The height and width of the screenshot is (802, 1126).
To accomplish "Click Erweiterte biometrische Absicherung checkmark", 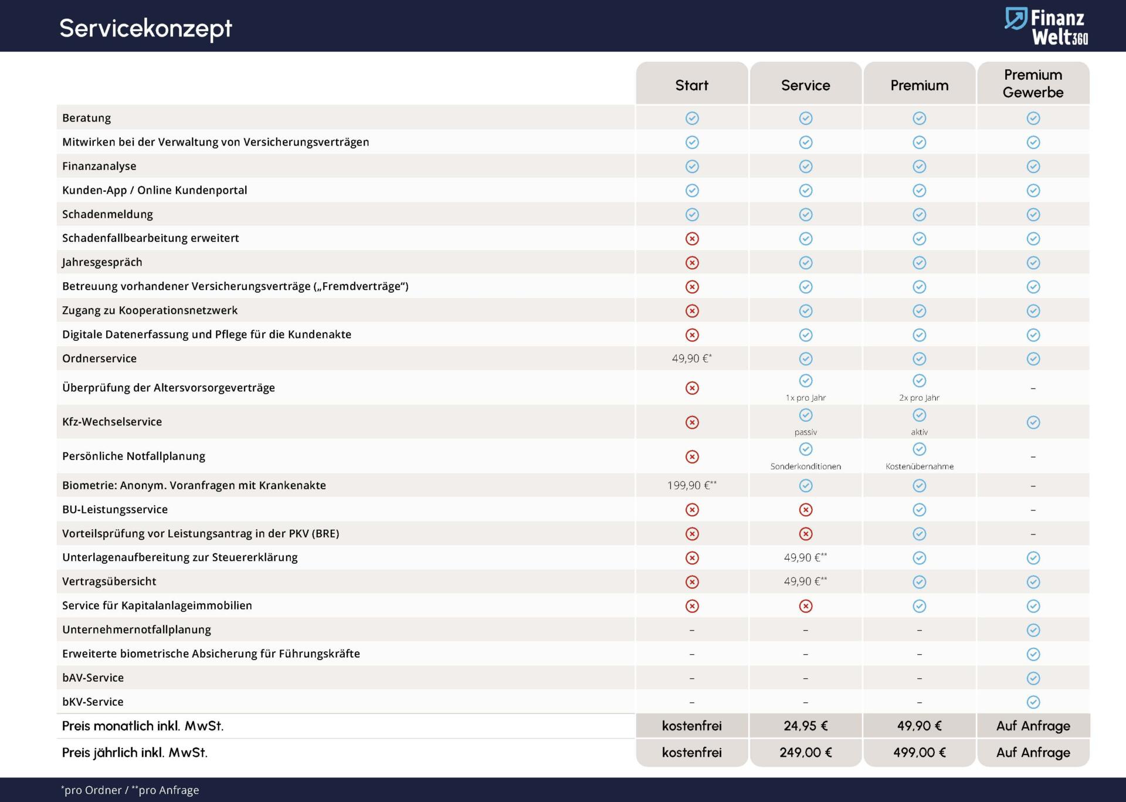I will coord(1033,654).
